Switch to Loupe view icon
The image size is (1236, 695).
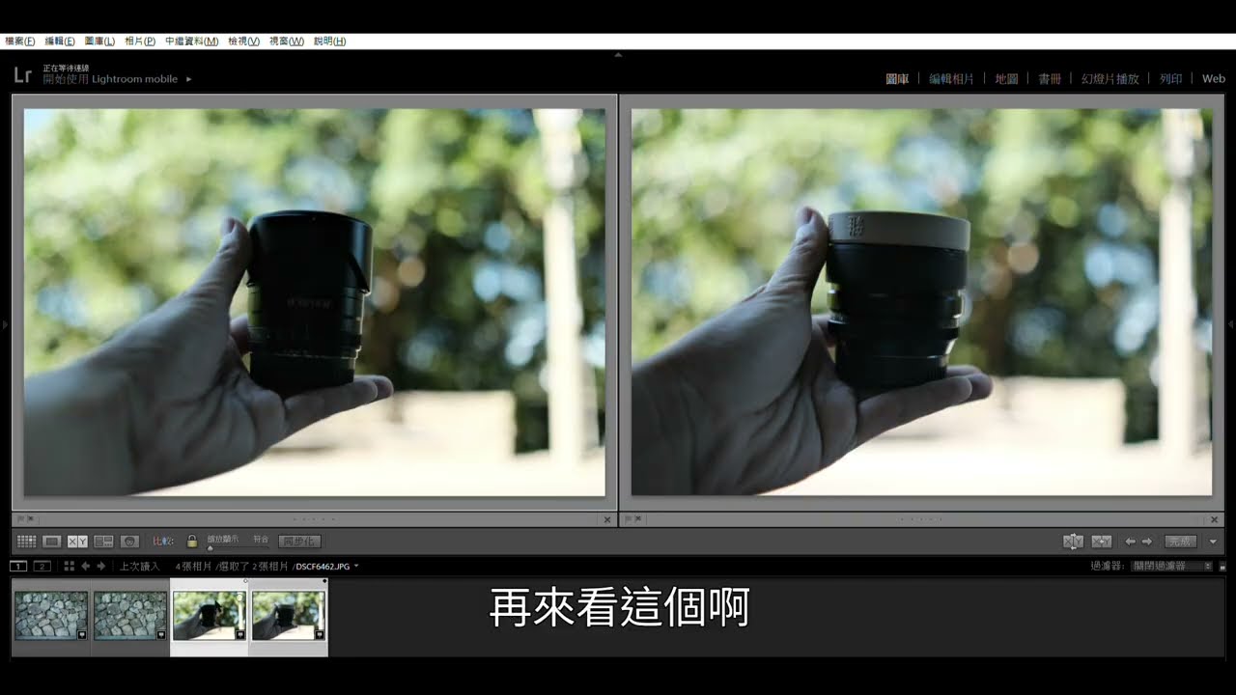(x=52, y=542)
